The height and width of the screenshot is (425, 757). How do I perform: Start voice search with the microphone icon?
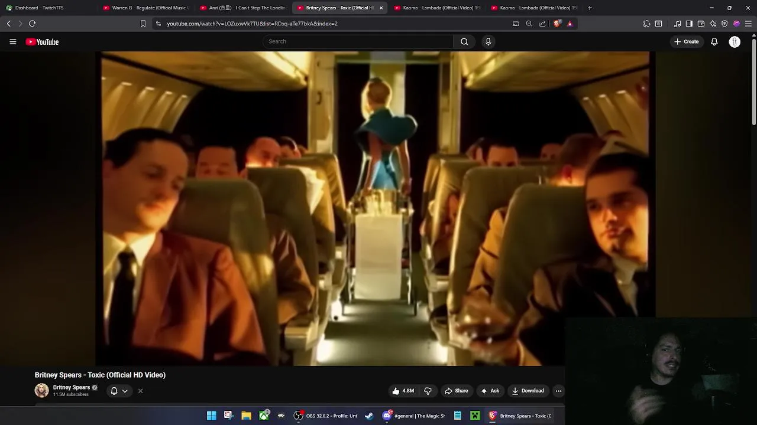[x=489, y=41]
